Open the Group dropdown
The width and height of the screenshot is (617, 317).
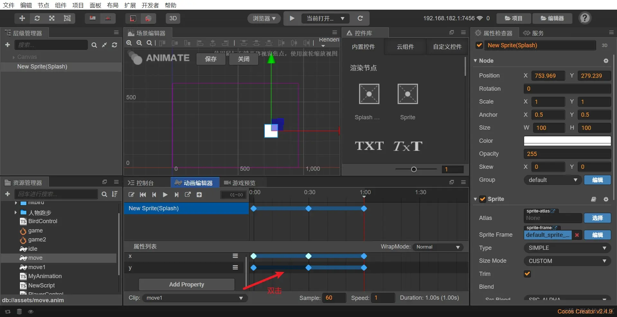coord(552,180)
